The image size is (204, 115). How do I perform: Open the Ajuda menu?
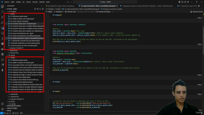48,2
